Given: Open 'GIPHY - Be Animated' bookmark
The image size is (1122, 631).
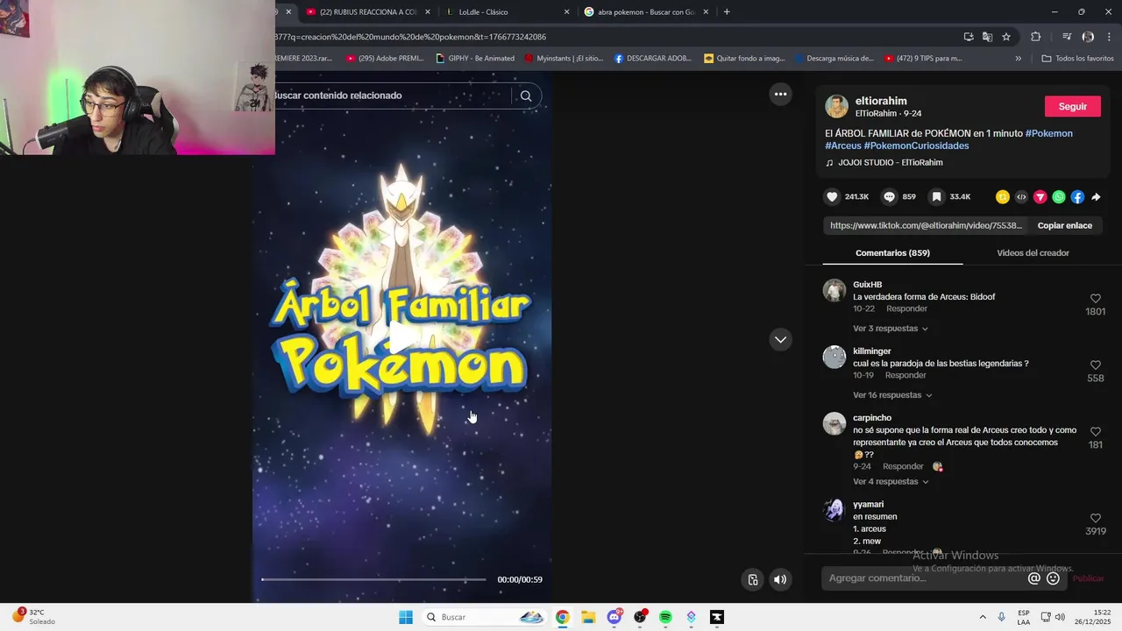Looking at the screenshot, I should 475,59.
